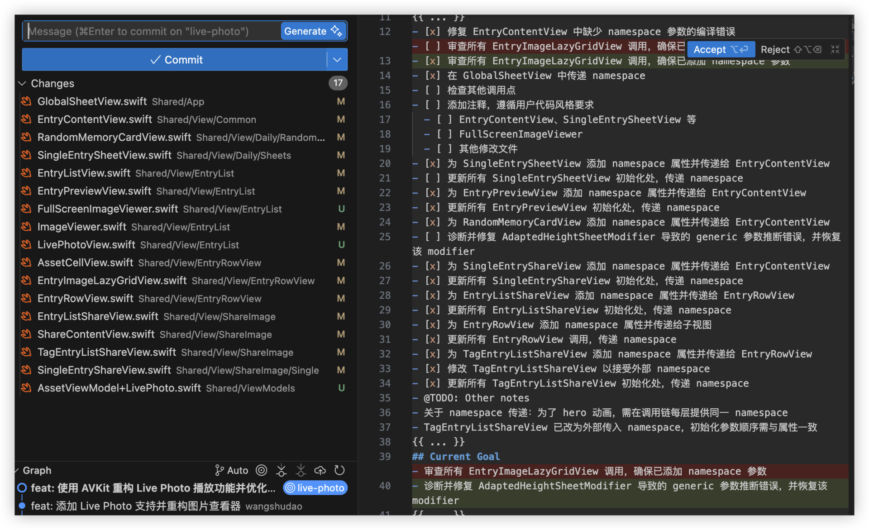Click the collapse icon next to Reject
Viewport: 869px width, 530px height.
[835, 49]
